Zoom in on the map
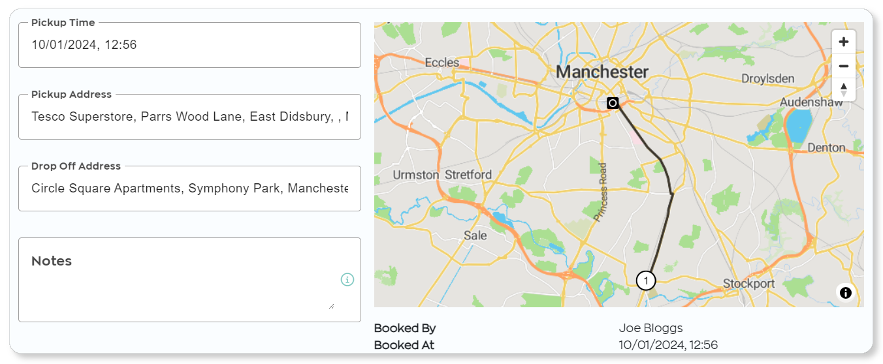 (x=843, y=42)
